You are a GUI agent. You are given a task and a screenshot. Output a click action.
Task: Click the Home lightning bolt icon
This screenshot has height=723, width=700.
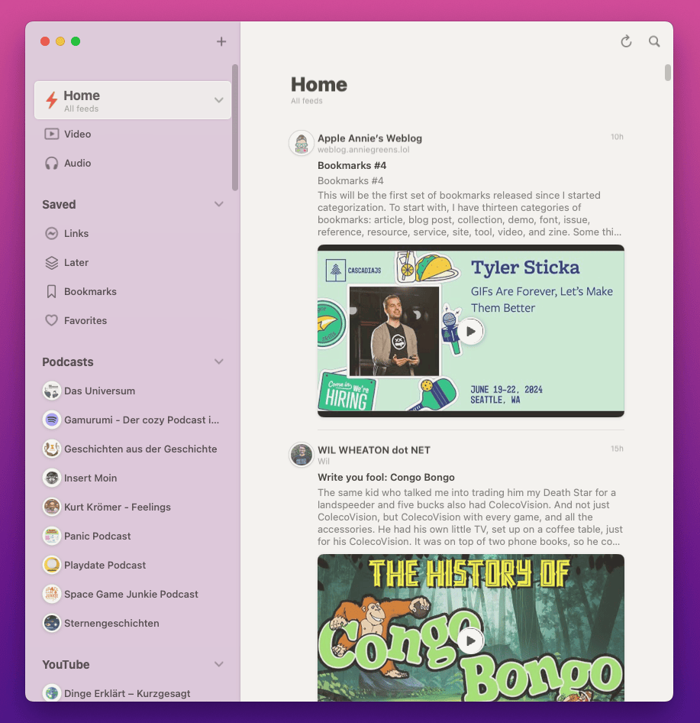click(x=52, y=100)
